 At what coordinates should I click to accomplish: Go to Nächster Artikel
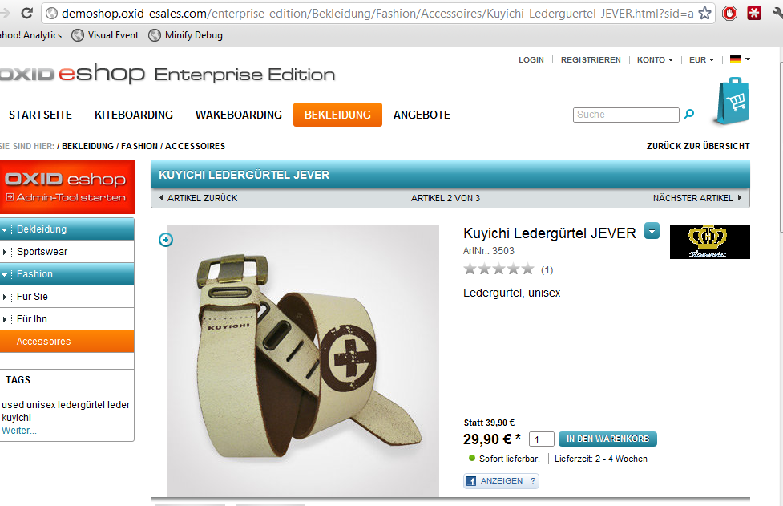tap(697, 198)
